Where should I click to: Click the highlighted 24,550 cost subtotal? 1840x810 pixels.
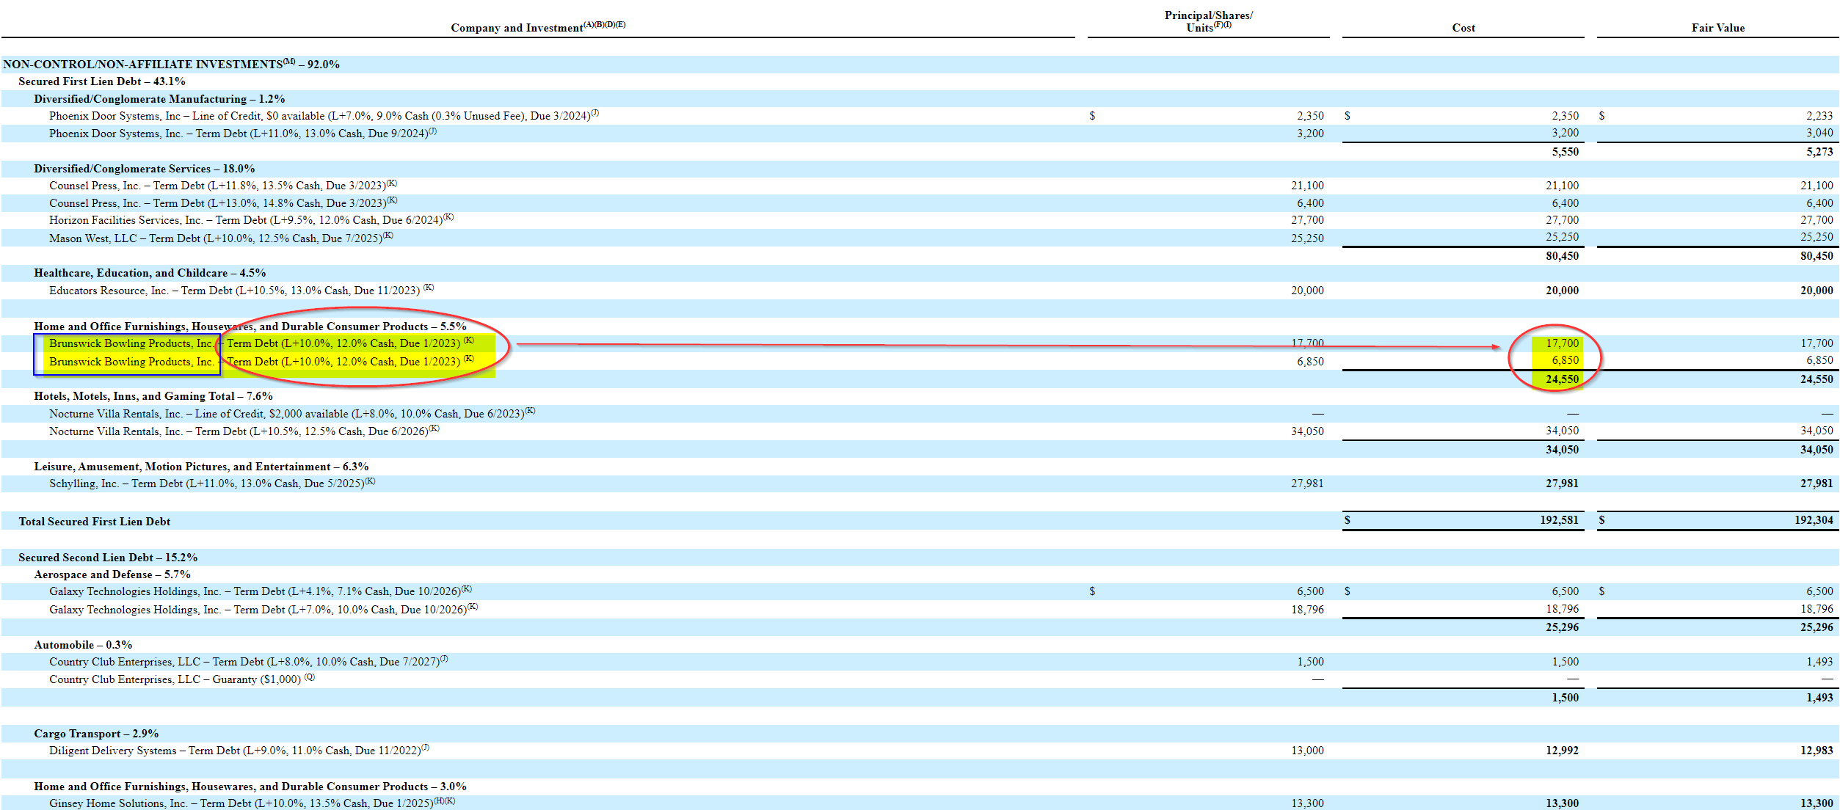1561,379
